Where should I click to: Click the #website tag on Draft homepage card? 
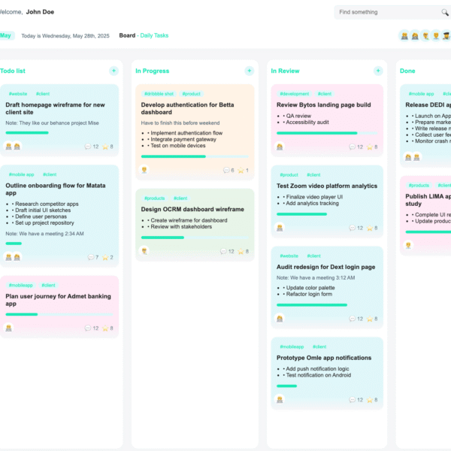point(17,94)
